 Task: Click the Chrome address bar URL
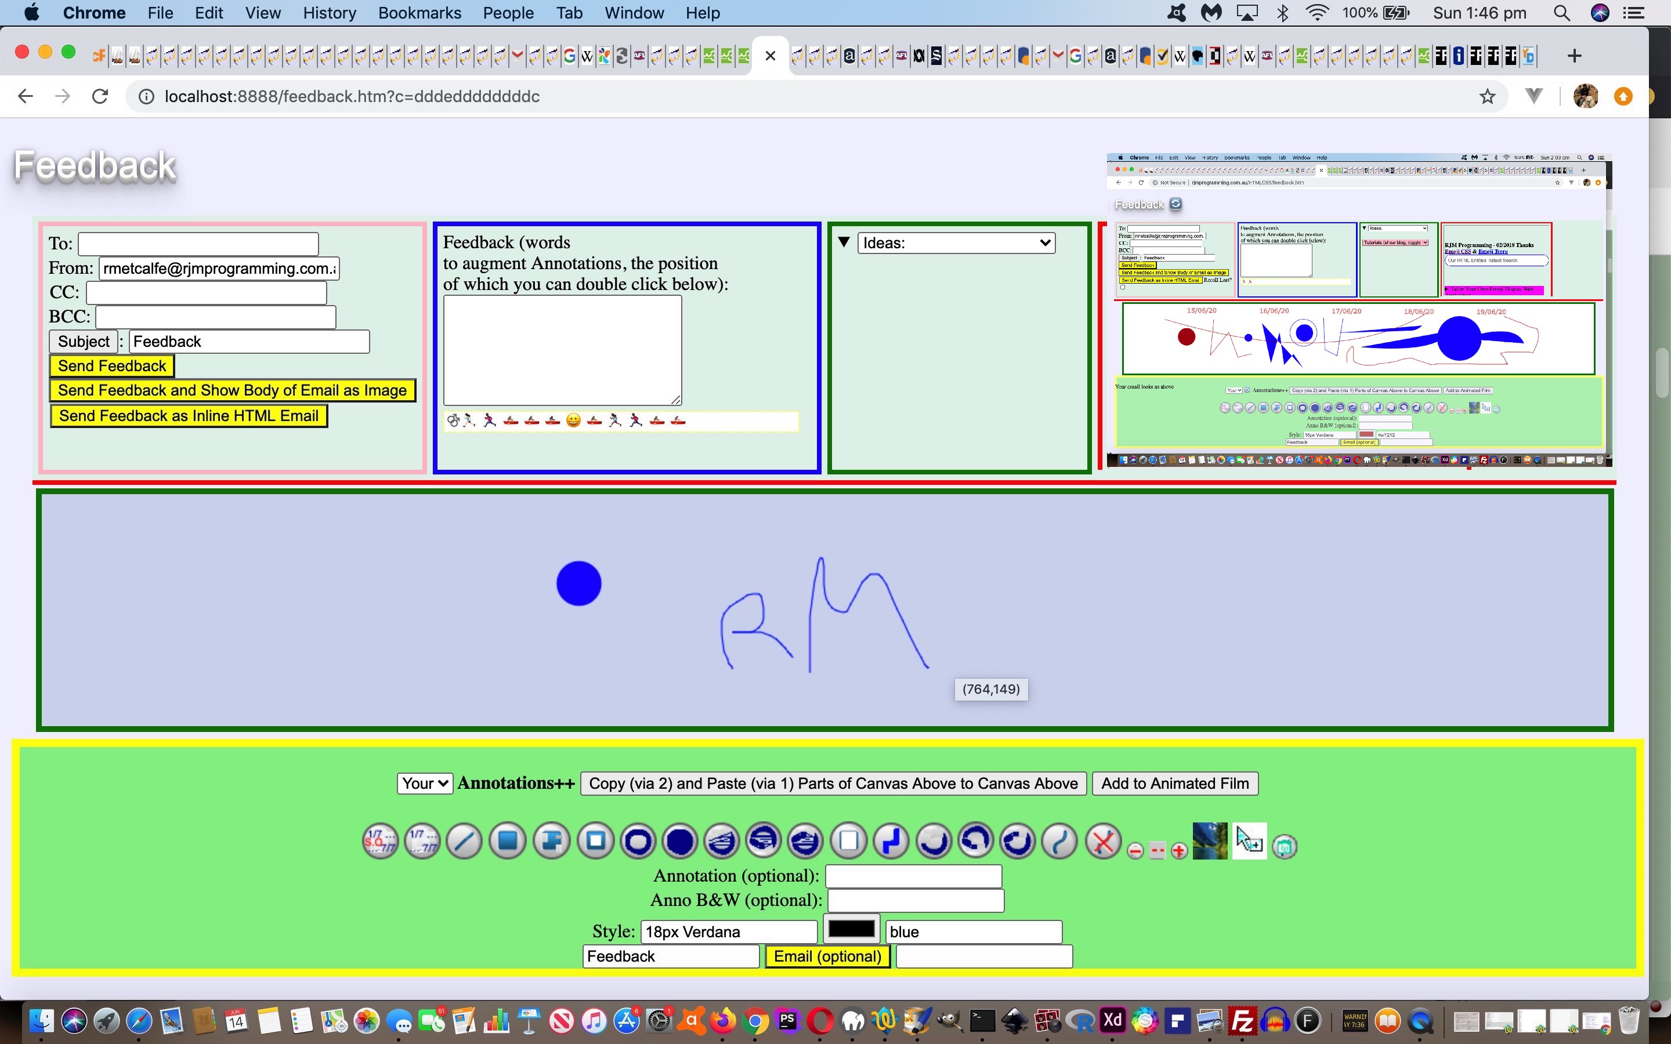[352, 97]
